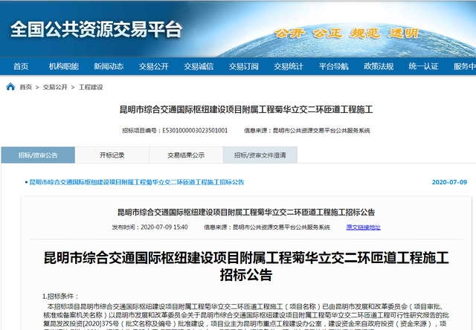
Task: Open the 政策法规 navigation item
Action: pos(379,66)
